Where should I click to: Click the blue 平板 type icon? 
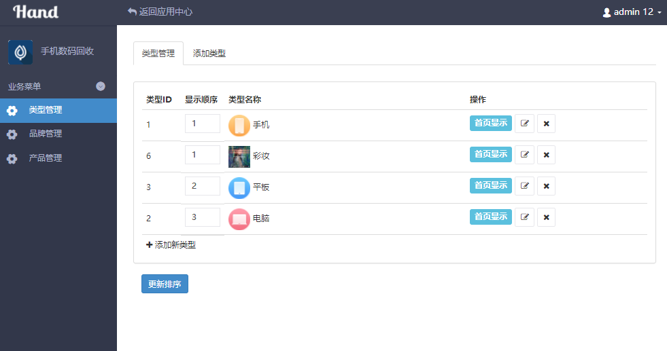239,188
